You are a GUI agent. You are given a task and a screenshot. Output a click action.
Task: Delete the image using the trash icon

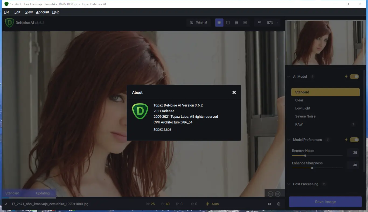279,204
